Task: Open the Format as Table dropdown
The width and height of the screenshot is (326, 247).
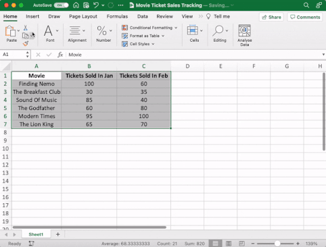Action: pyautogui.click(x=143, y=36)
